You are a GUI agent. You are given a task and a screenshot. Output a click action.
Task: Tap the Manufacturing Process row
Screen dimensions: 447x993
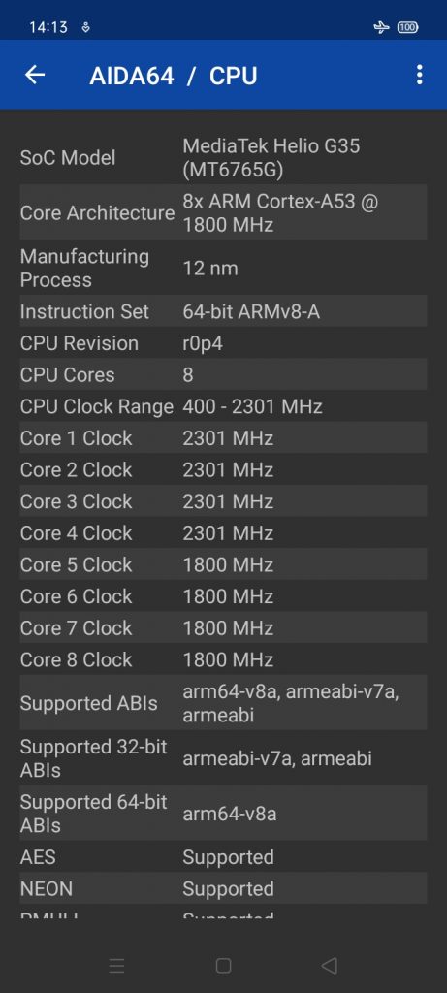tap(223, 268)
